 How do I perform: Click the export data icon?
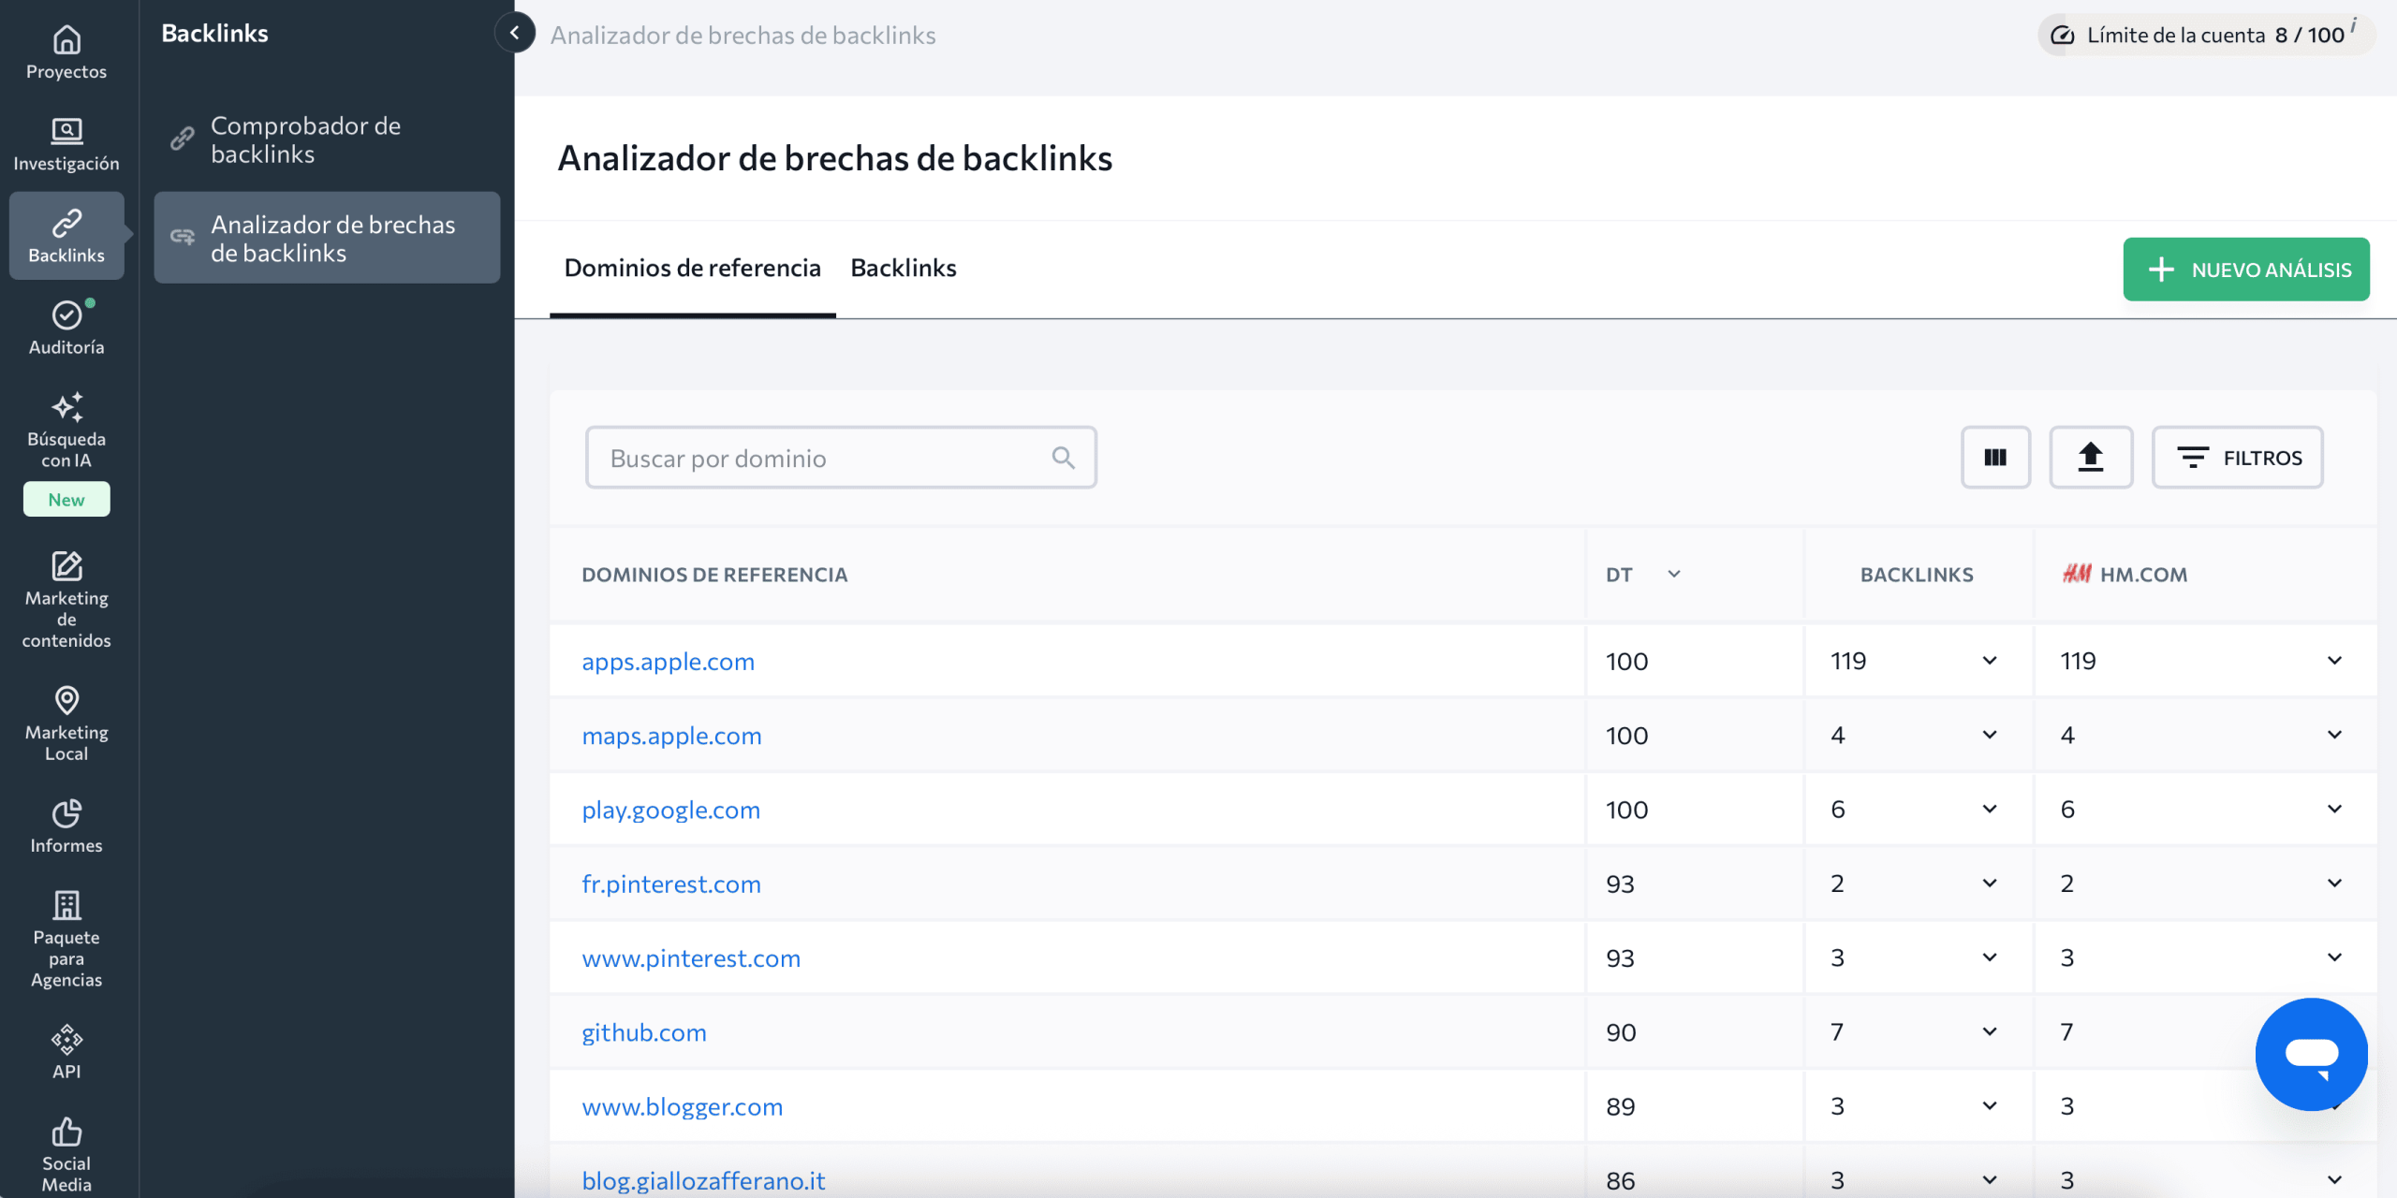click(2092, 458)
